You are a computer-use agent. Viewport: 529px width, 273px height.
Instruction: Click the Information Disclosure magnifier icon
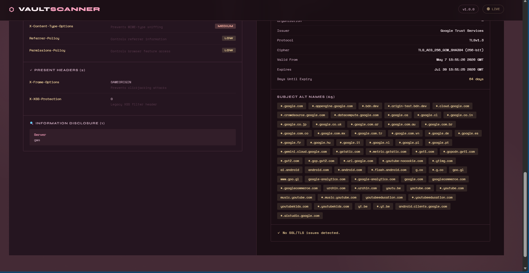coord(32,123)
